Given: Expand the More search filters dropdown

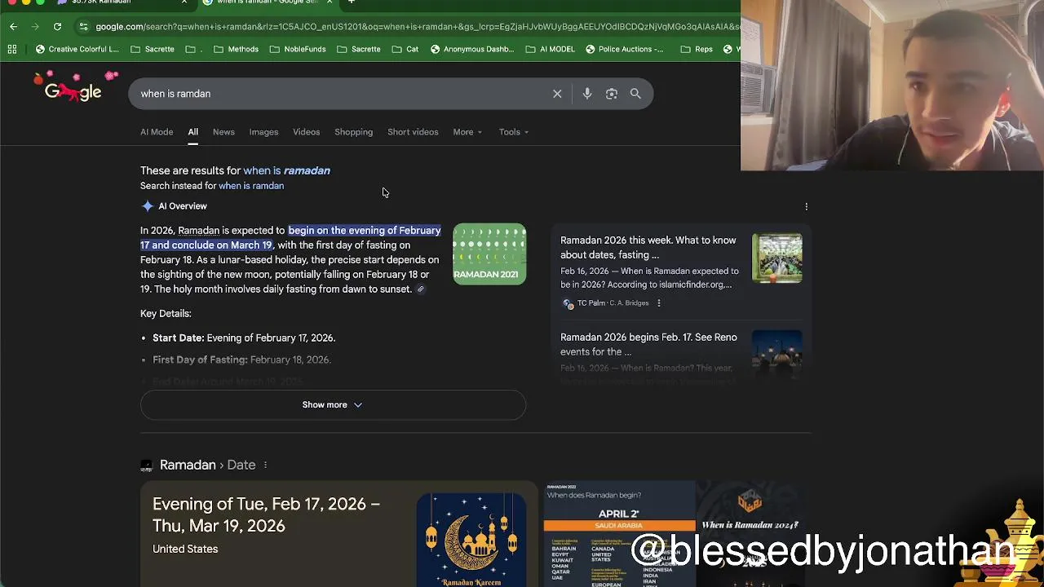Looking at the screenshot, I should tap(467, 132).
